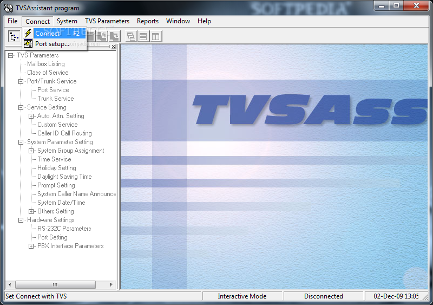Click the horizontal scrollbar thumb in tree panel
This screenshot has height=305, width=433.
tap(55, 284)
